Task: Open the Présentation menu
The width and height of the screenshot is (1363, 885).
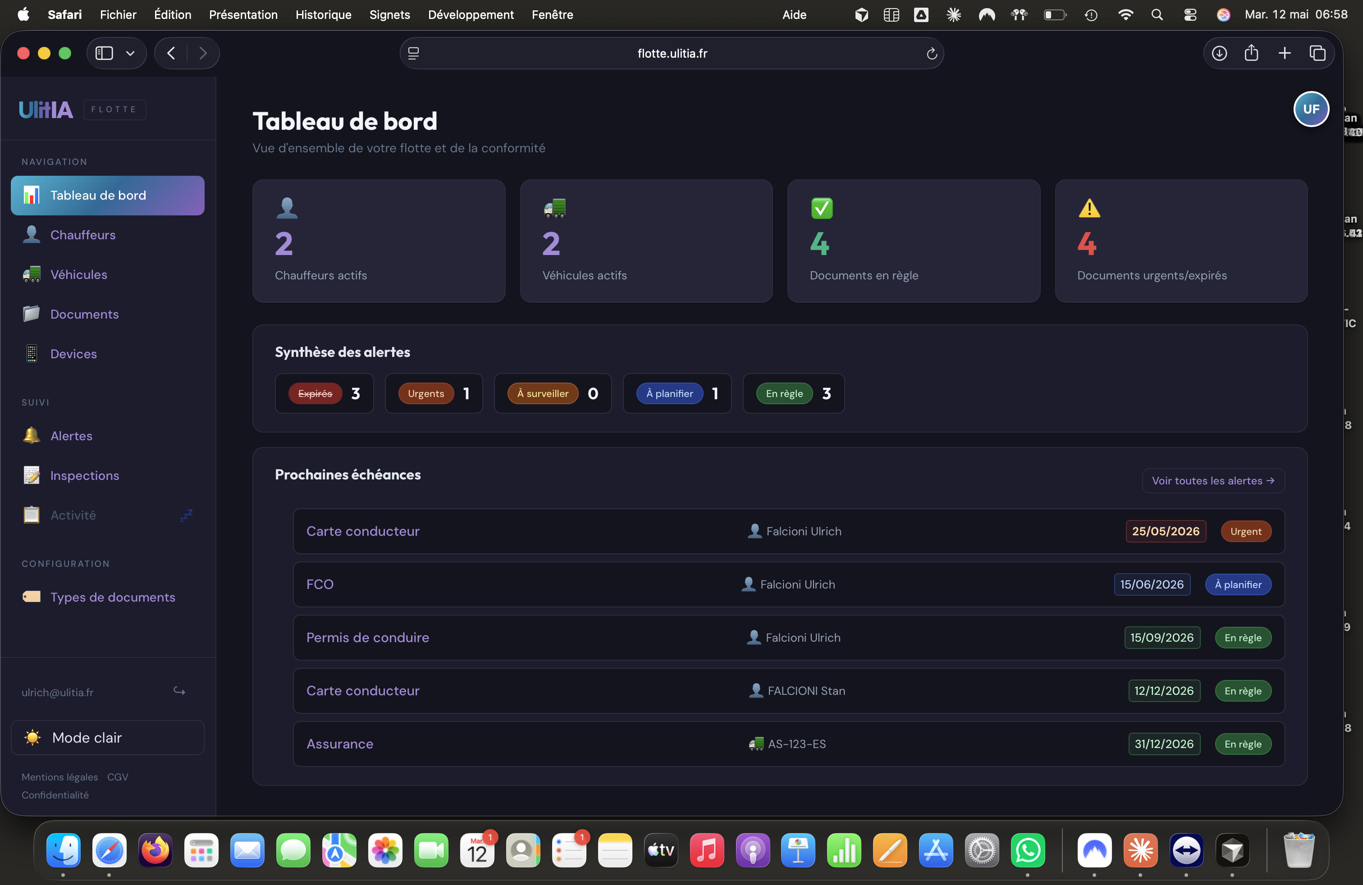Action: click(x=243, y=15)
